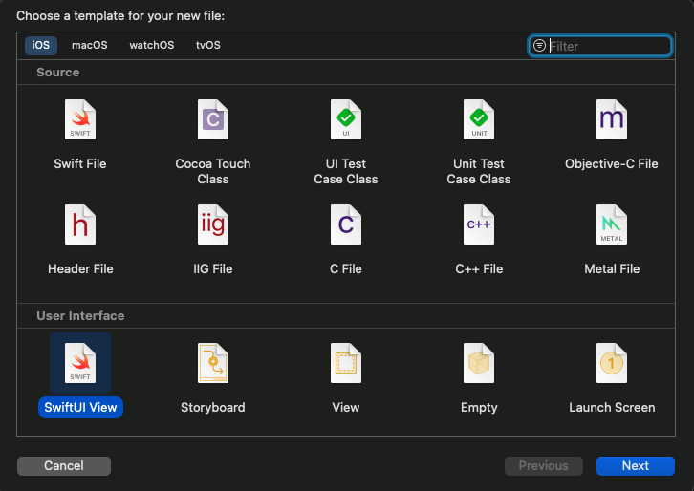The height and width of the screenshot is (491, 694).
Task: Click the "IIG File" label
Action: click(213, 269)
